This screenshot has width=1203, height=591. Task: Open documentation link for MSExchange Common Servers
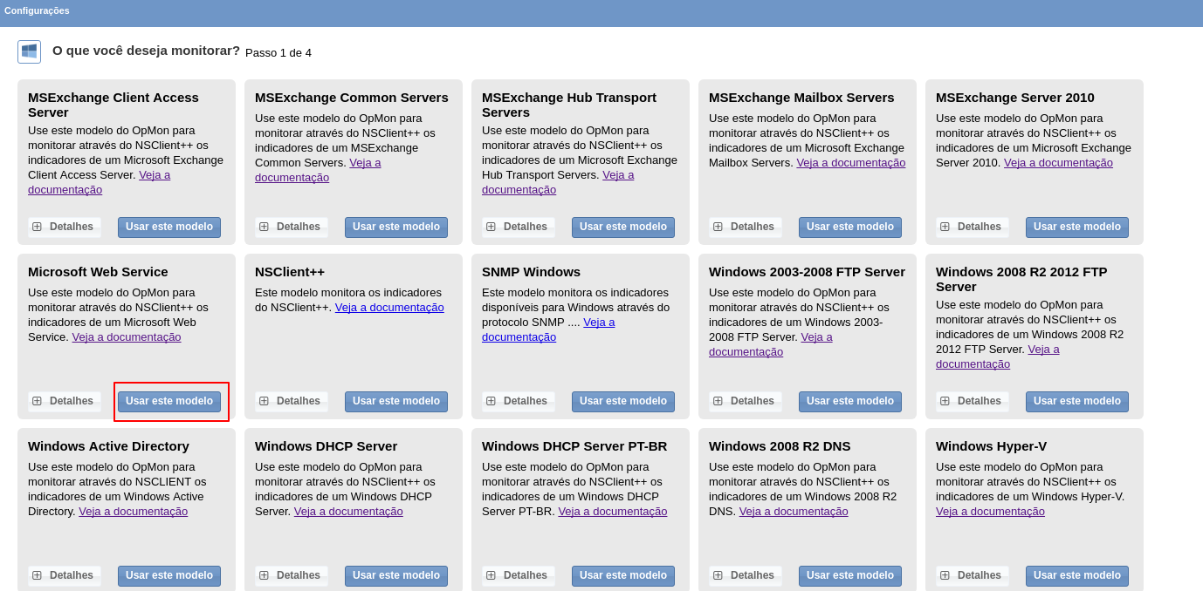(x=292, y=178)
